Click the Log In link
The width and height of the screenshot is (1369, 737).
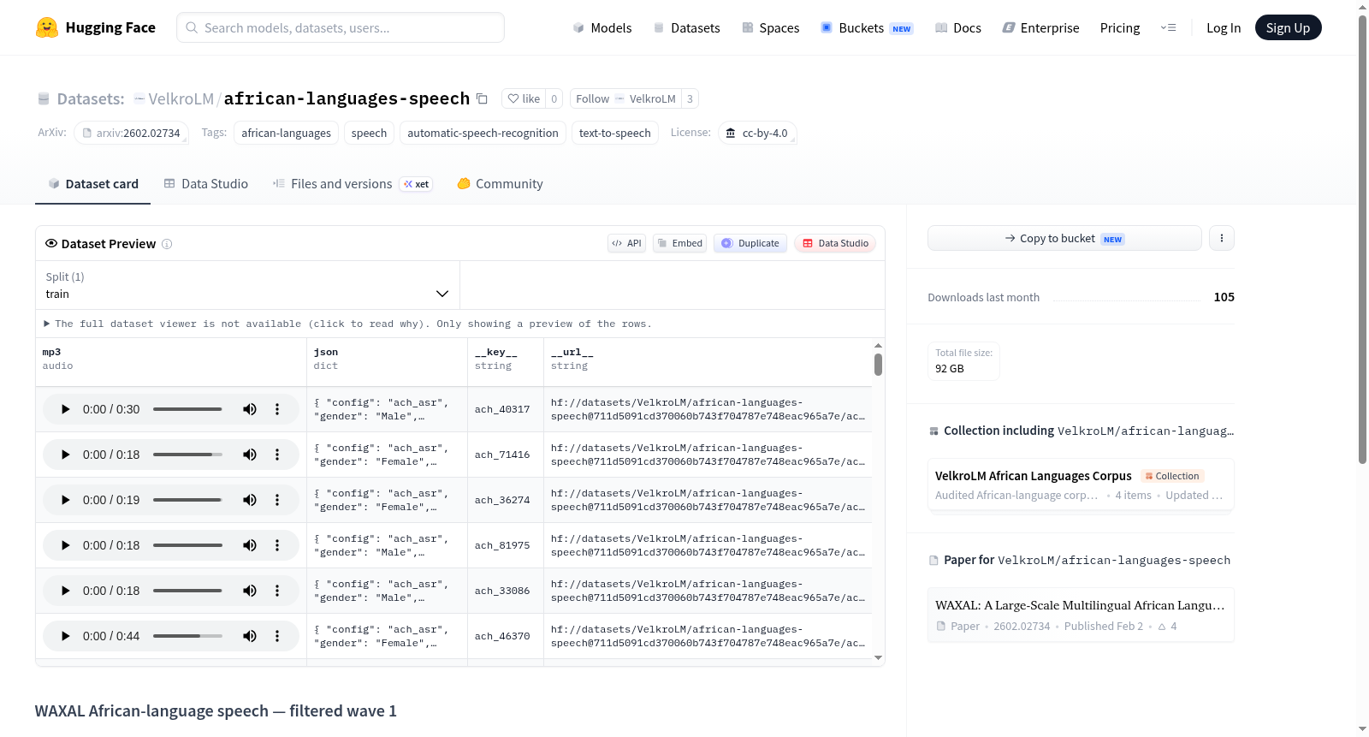[1224, 27]
